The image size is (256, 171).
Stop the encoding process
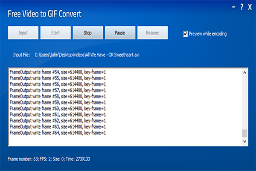pos(87,33)
